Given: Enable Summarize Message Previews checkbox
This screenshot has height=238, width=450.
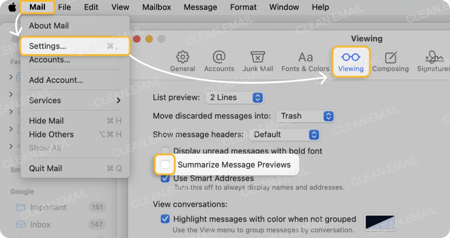Looking at the screenshot, I should click(165, 165).
